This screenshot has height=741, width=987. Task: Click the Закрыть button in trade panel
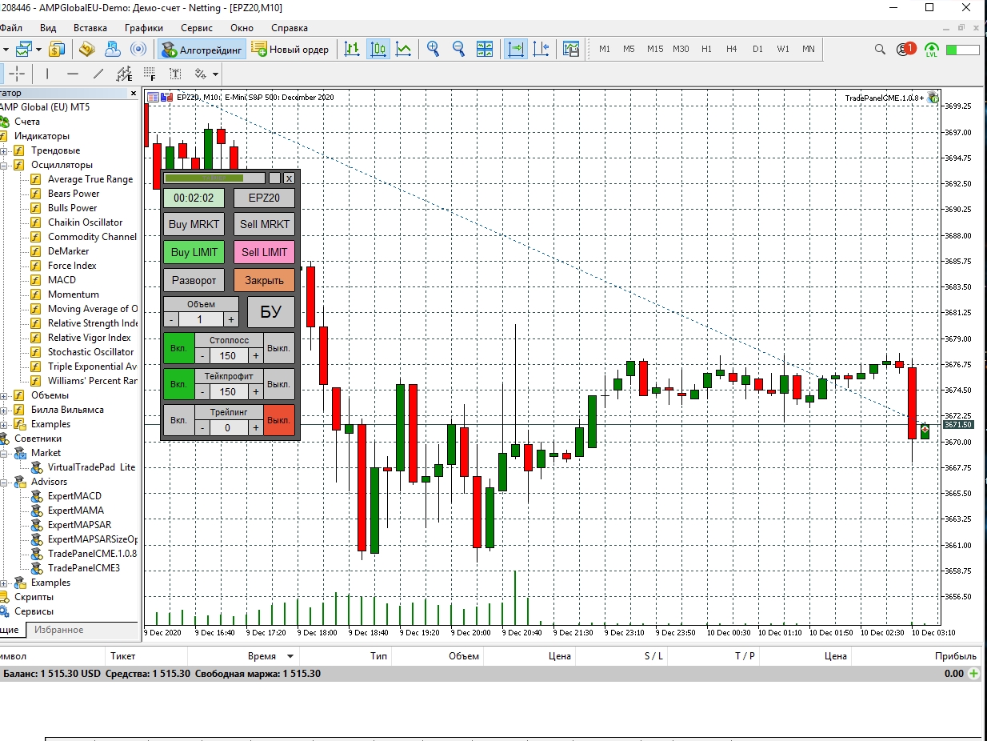264,280
